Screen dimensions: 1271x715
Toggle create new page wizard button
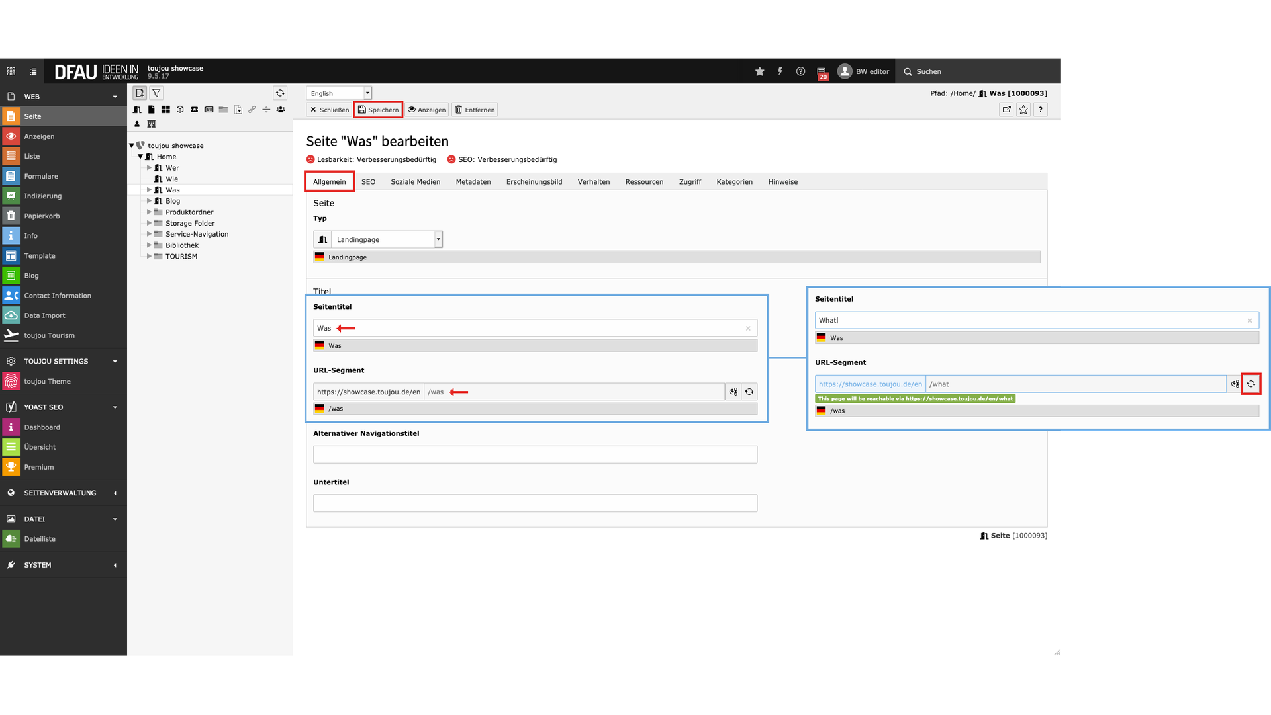(x=140, y=93)
